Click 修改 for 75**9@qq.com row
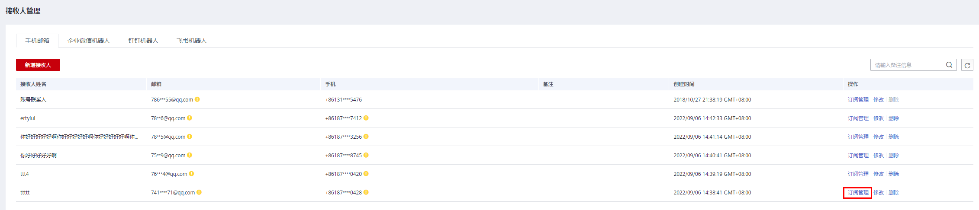This screenshot has width=979, height=210. tap(879, 156)
